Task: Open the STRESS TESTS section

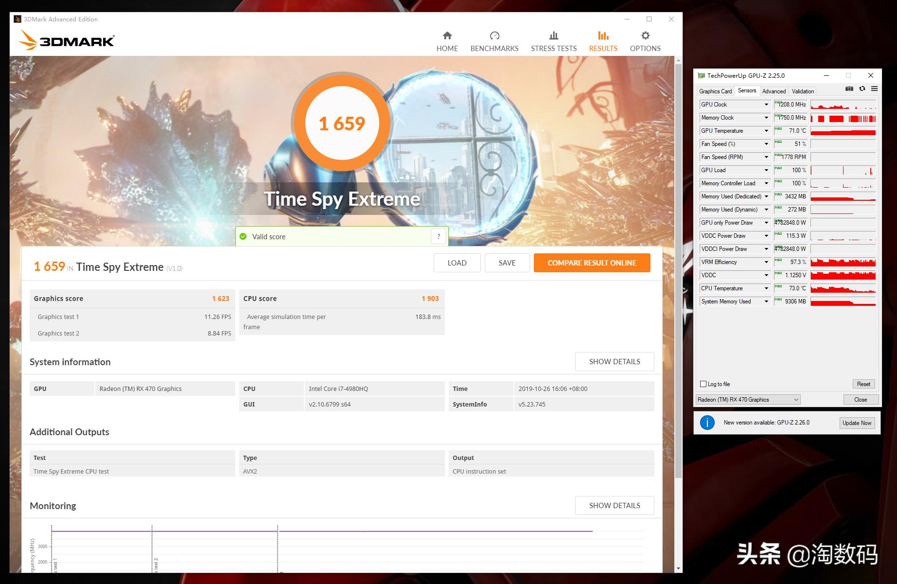Action: (x=553, y=41)
